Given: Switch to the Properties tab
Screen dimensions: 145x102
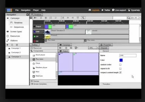Looking at the screenshot, I should point(106,45).
